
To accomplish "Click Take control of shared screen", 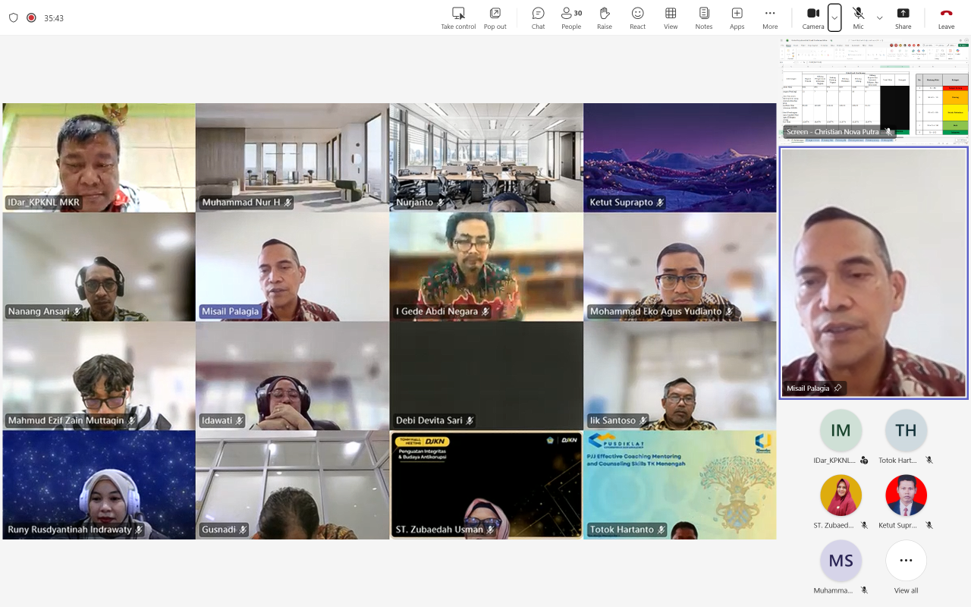I will tap(458, 17).
